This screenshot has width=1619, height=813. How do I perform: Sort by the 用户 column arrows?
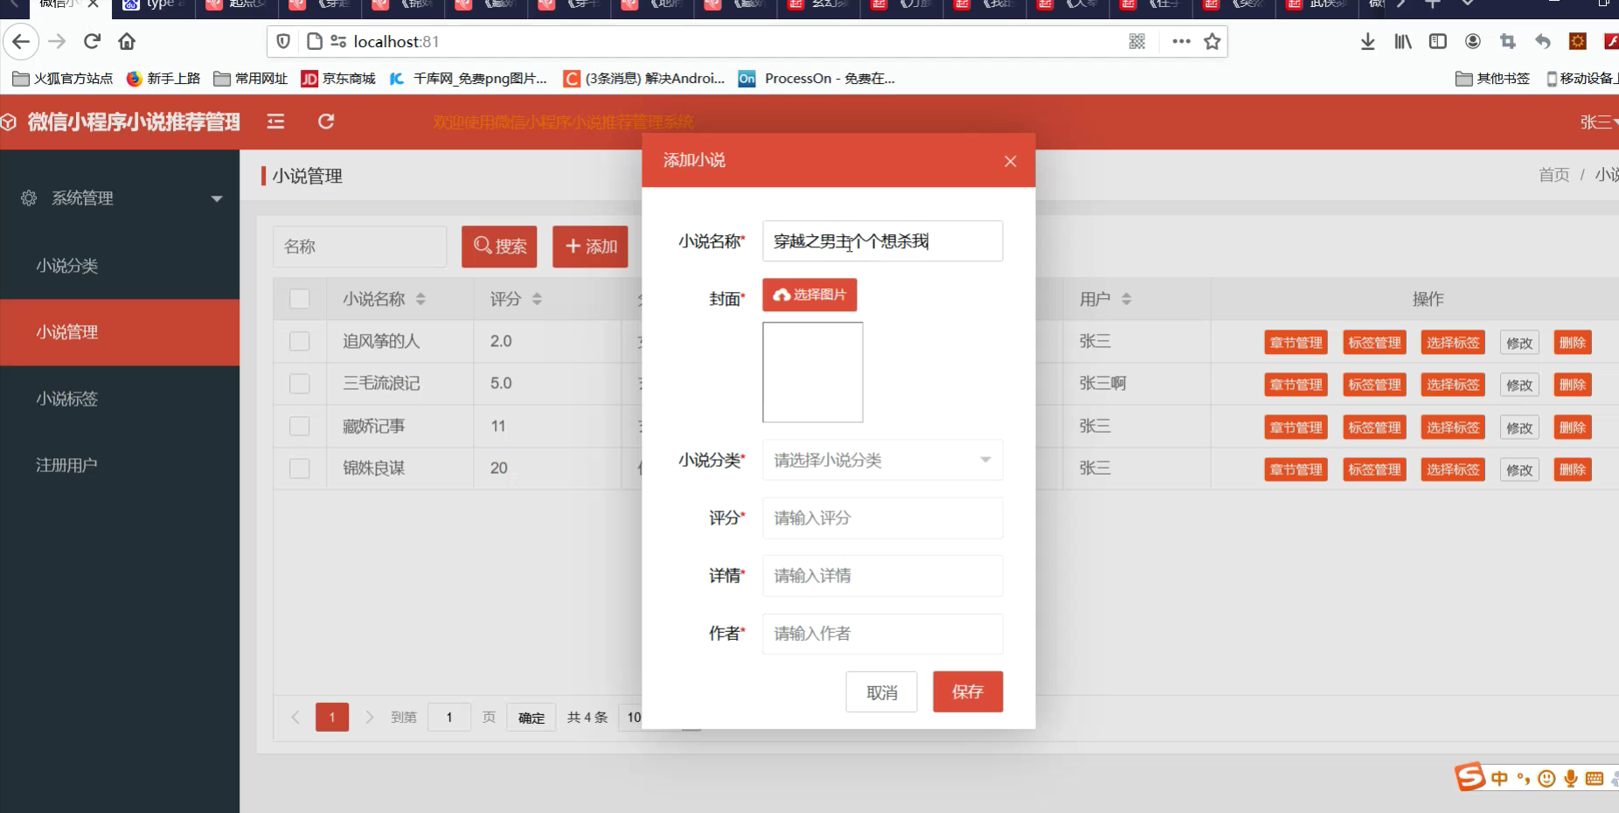click(x=1126, y=299)
